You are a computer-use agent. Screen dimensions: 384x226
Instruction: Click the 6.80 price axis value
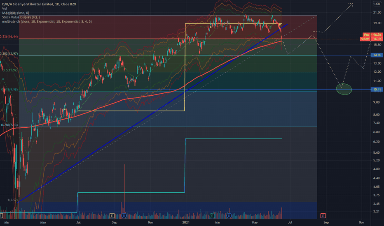point(377,132)
